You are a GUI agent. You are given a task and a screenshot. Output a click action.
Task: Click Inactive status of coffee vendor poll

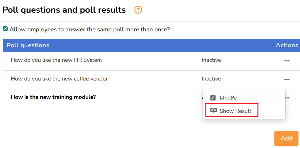pyautogui.click(x=211, y=79)
